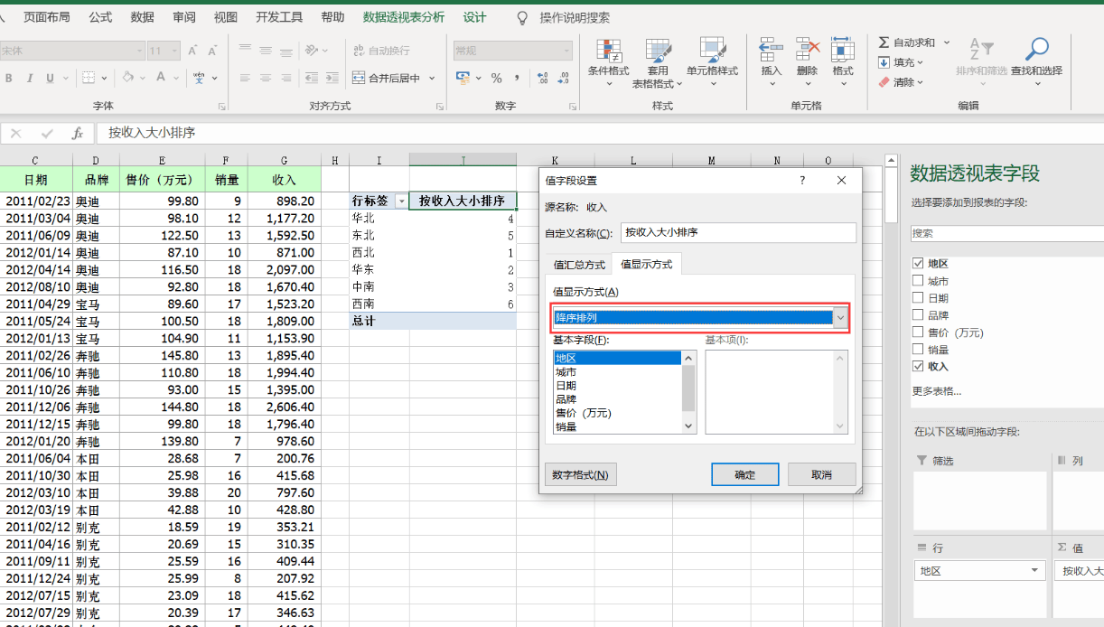Switch to the 值汇总方式 tab

(x=579, y=265)
